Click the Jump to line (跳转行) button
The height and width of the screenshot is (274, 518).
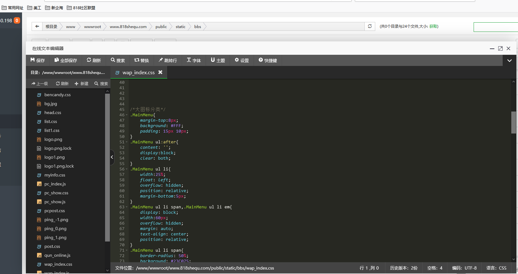point(168,60)
